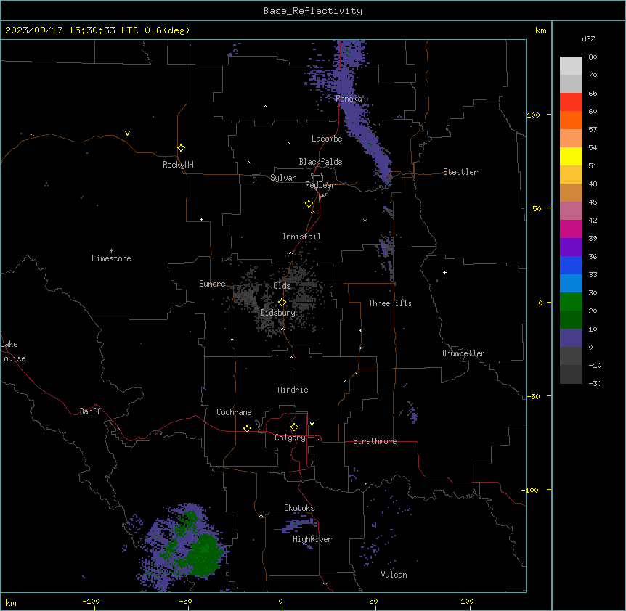Screen dimensions: 626x611
Task: Click the HighRiver town label
Action: coord(312,539)
